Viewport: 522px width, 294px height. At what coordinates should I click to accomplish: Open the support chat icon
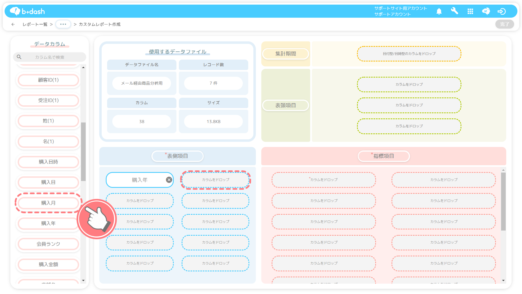[486, 11]
